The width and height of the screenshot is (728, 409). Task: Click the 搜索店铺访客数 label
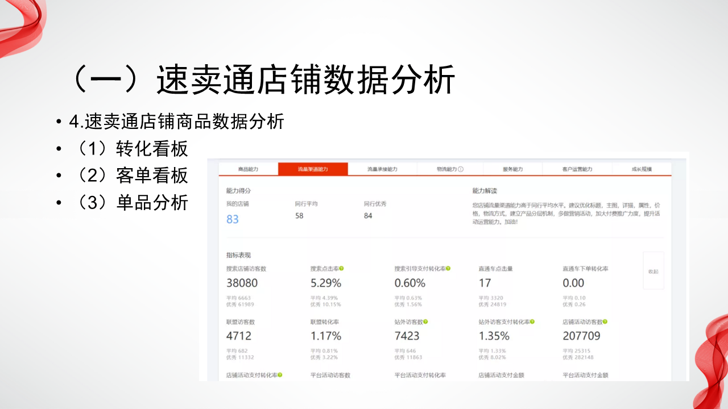(x=246, y=269)
